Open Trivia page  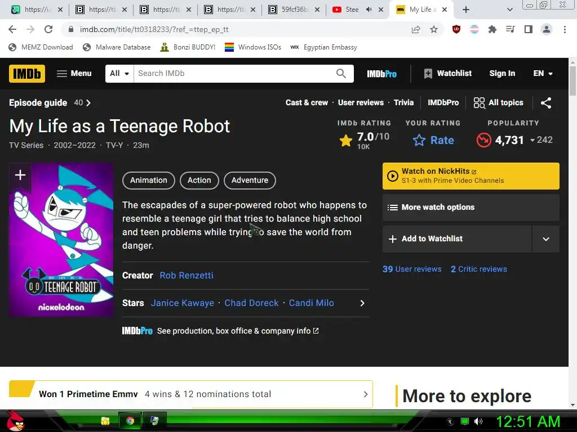pyautogui.click(x=403, y=102)
